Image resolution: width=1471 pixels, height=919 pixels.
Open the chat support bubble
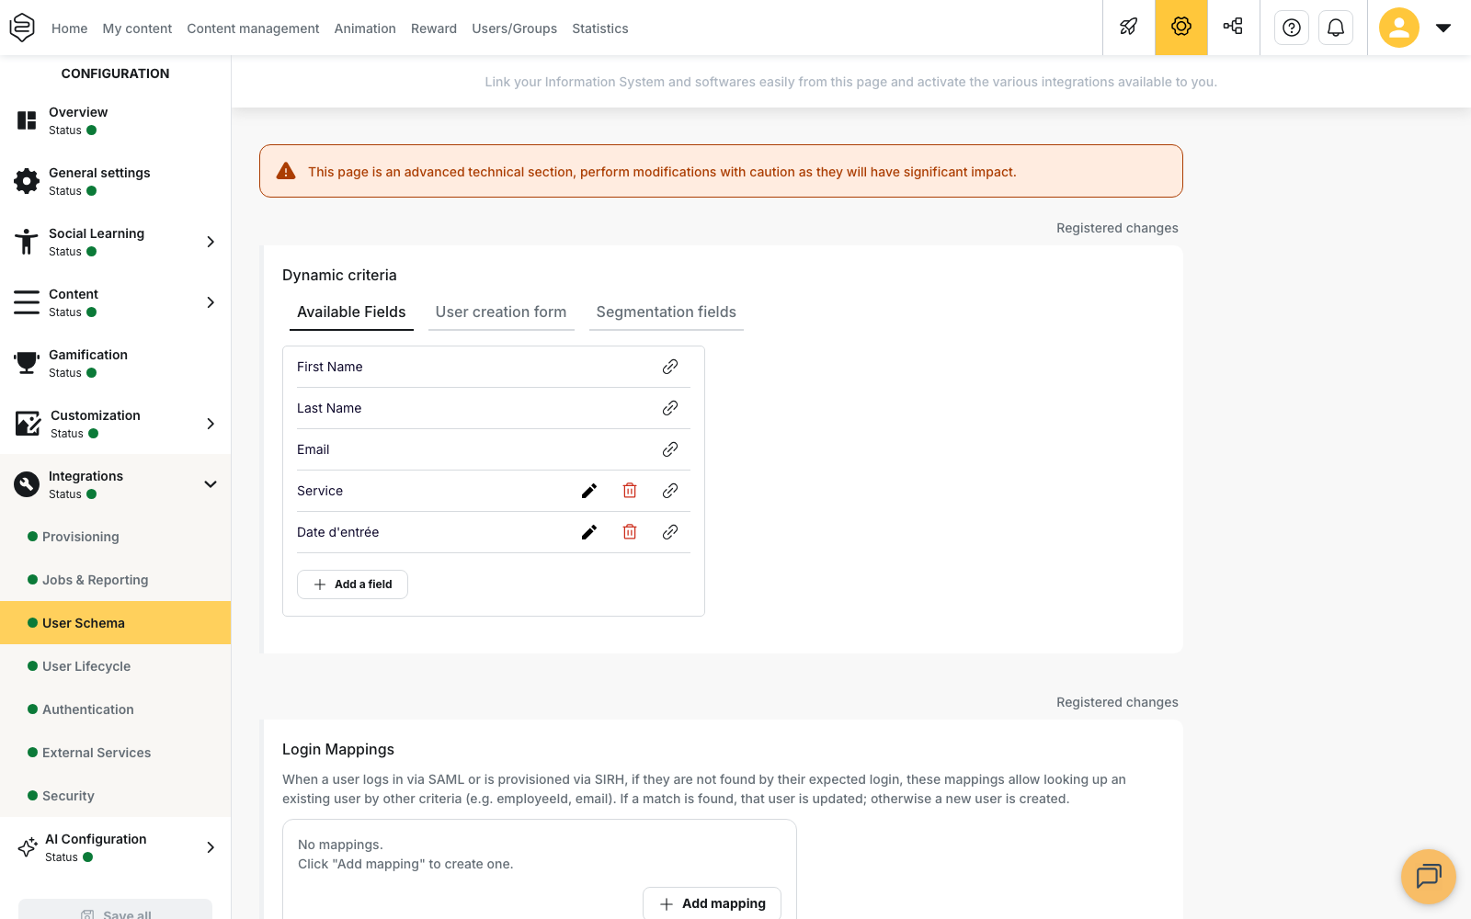point(1429,877)
